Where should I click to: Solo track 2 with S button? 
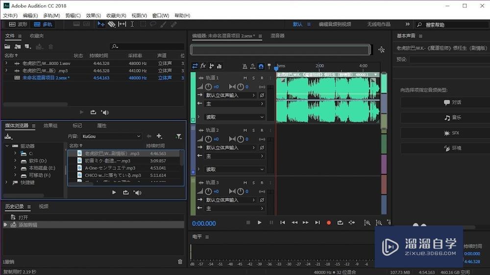coord(253,130)
